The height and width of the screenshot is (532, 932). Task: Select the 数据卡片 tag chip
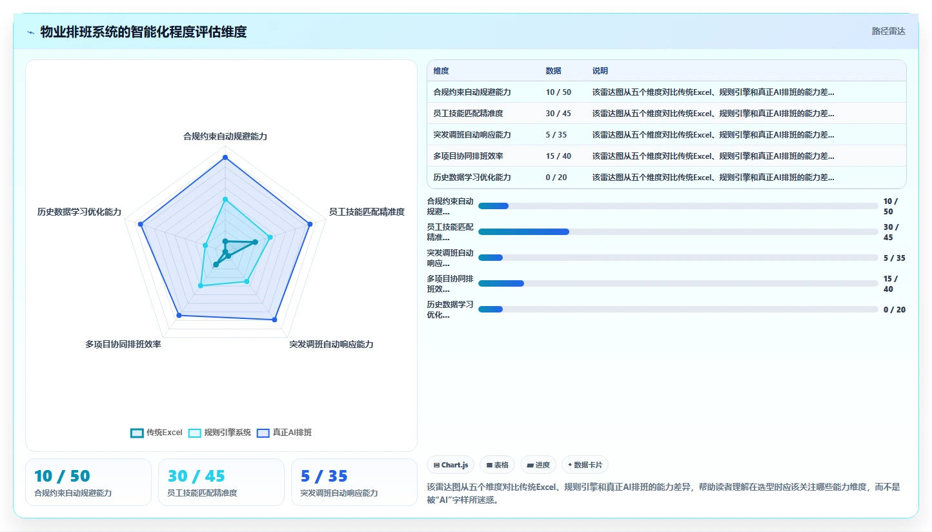click(585, 465)
